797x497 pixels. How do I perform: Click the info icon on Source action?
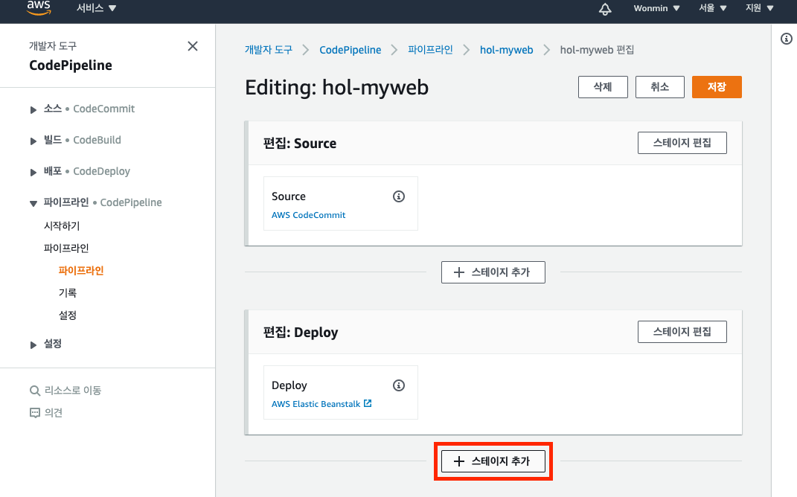tap(399, 196)
